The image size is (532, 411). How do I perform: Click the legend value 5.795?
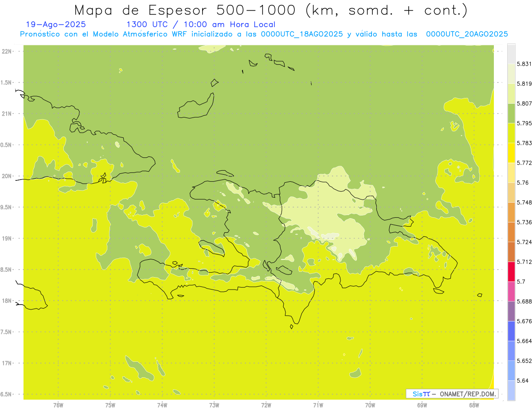(x=524, y=123)
